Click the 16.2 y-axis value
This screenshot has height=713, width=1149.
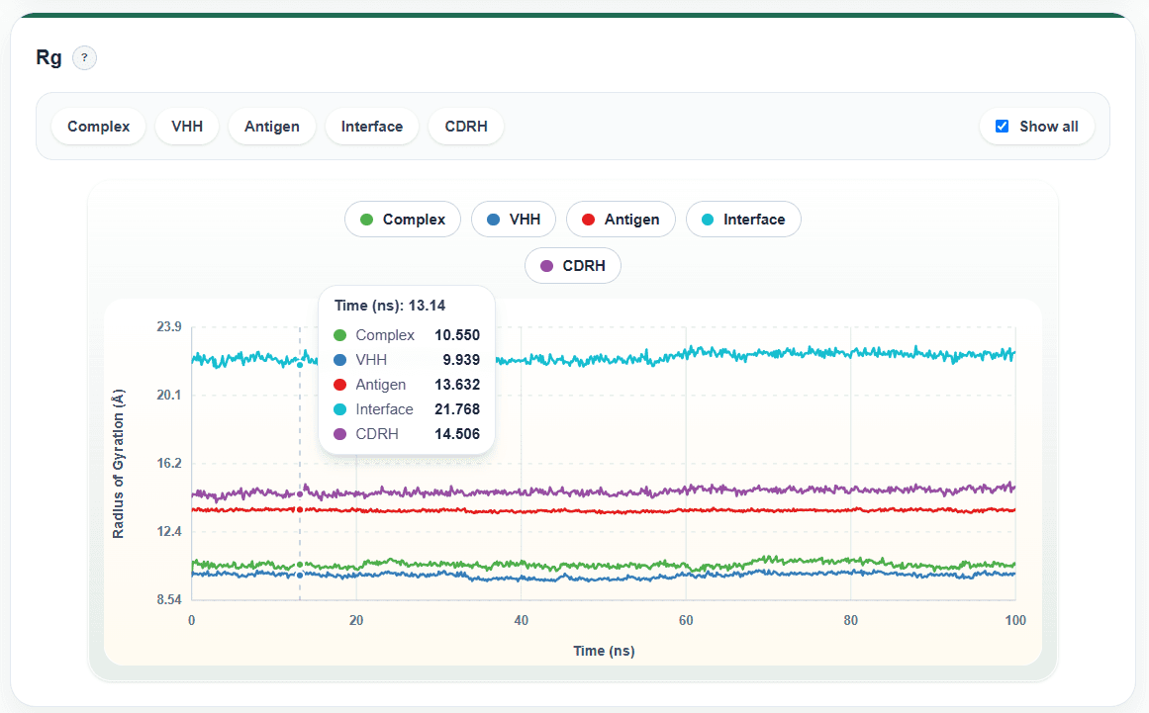pos(168,463)
